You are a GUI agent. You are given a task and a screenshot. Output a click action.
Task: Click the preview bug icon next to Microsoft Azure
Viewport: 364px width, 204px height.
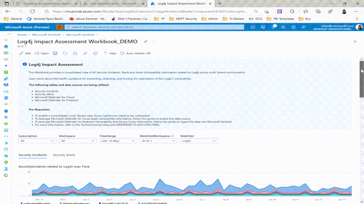click(60, 27)
